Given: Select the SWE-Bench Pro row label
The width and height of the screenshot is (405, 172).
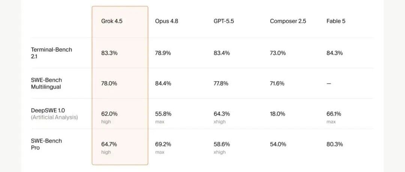Looking at the screenshot, I should 46,144.
